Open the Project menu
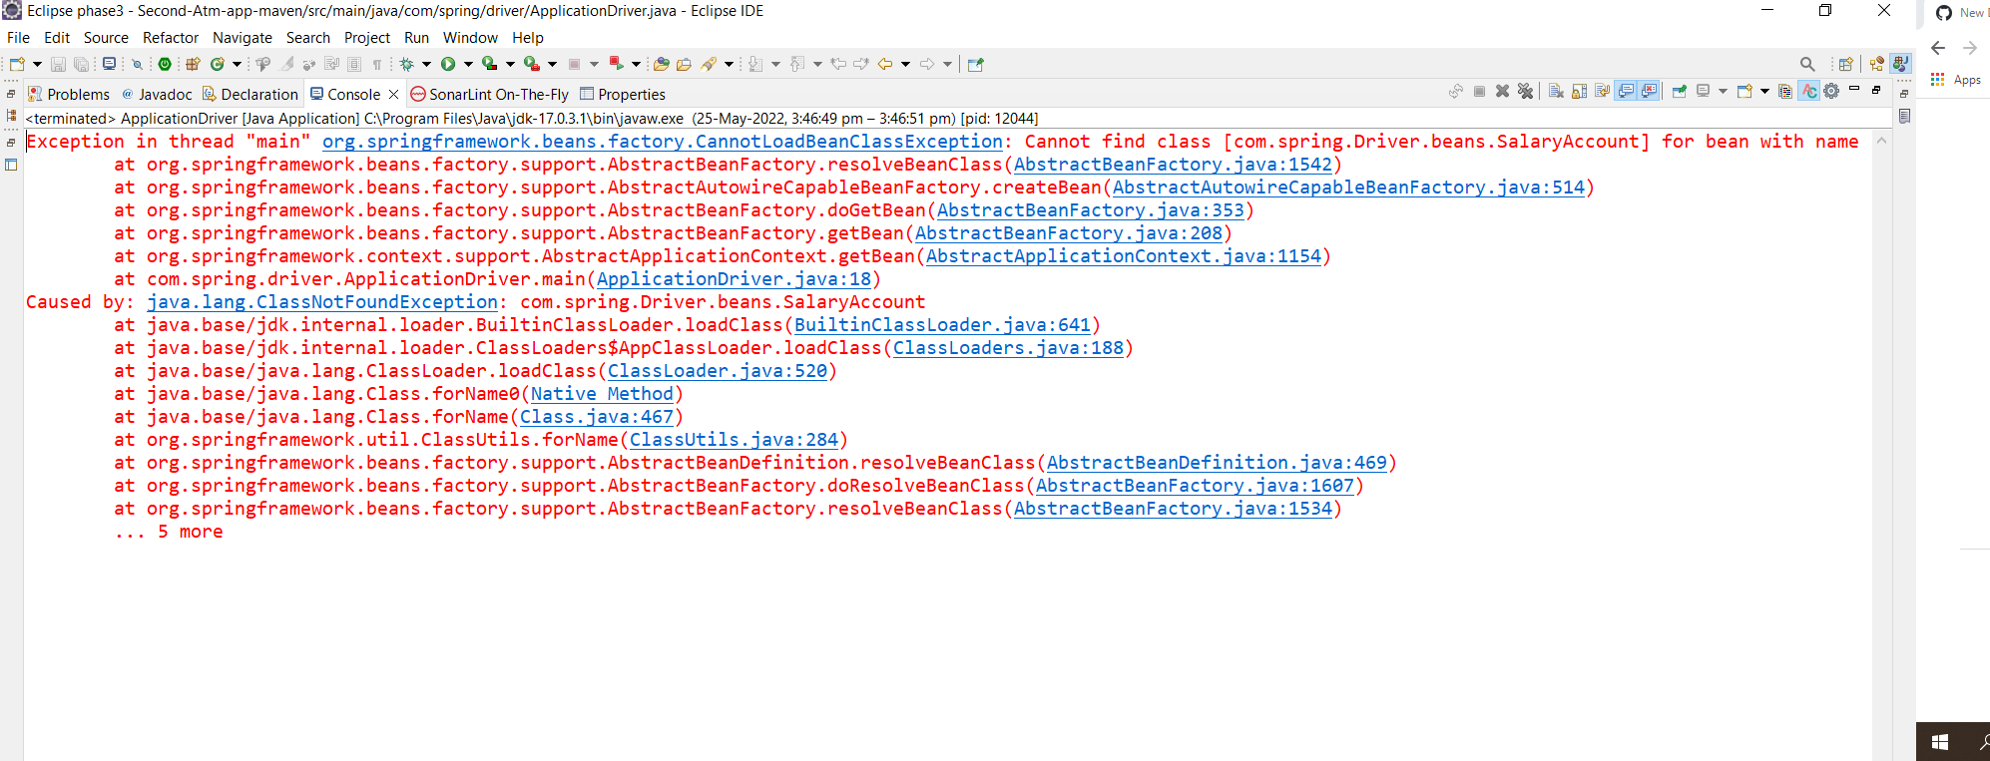 pyautogui.click(x=367, y=38)
